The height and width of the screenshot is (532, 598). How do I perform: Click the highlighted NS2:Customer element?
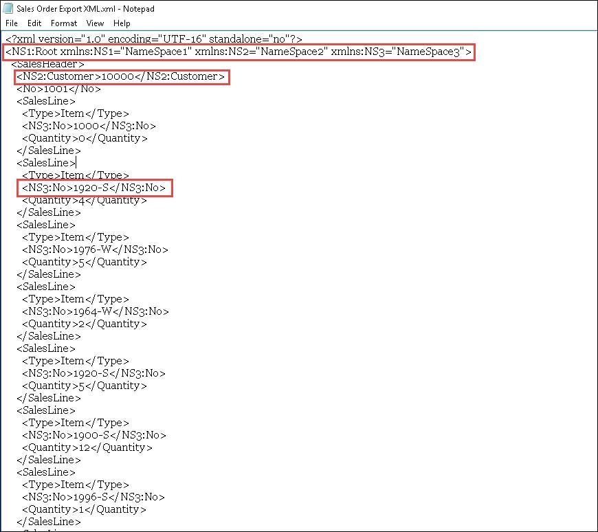coord(122,76)
